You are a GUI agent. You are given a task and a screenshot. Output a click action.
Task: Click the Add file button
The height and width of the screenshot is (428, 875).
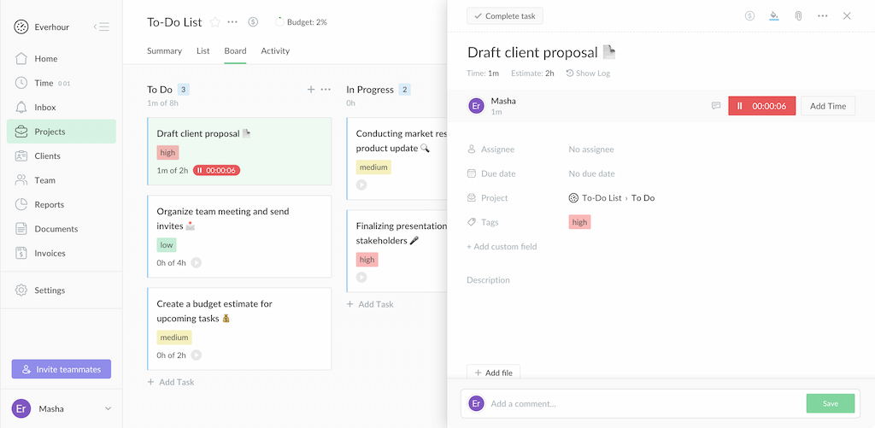pos(493,372)
